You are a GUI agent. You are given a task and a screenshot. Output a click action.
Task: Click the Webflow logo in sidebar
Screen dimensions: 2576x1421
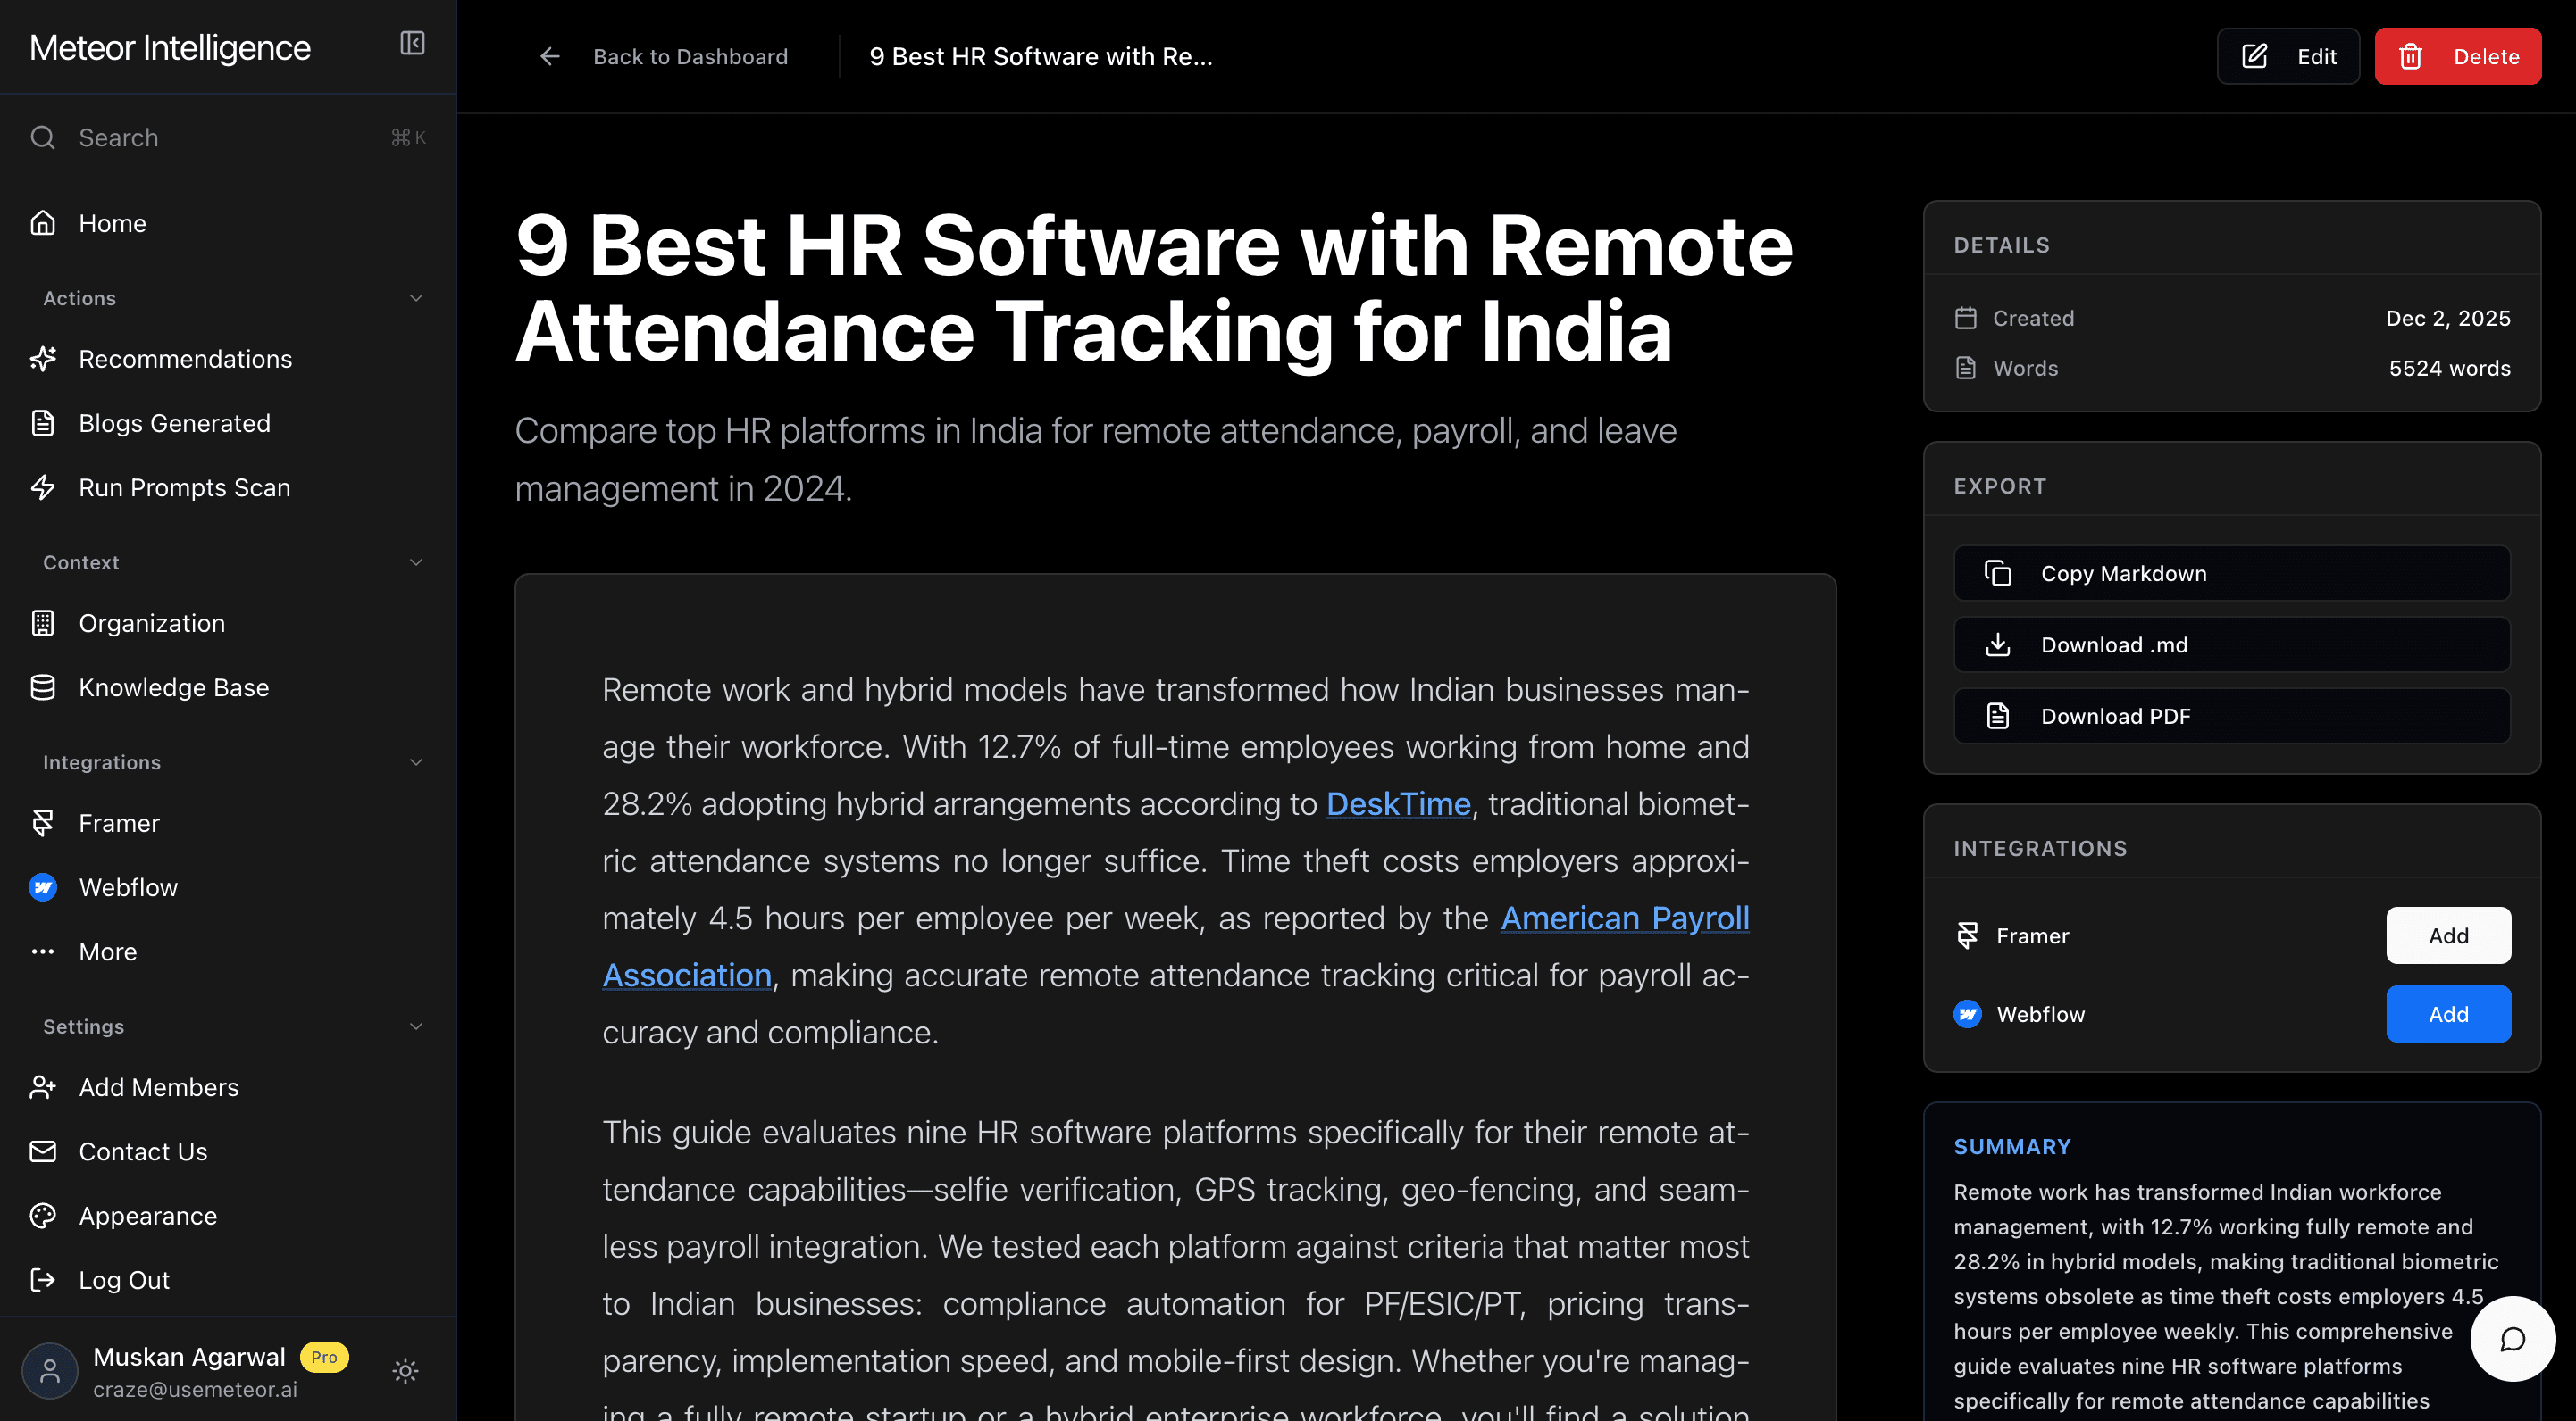click(43, 887)
